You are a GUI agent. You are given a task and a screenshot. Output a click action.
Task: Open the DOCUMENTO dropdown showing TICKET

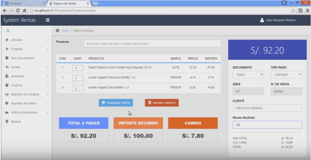(x=248, y=75)
